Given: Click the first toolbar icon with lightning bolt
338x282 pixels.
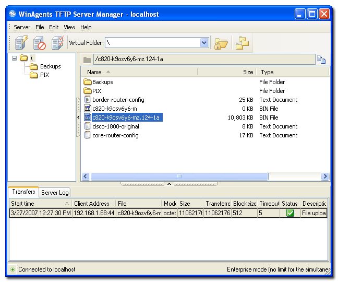Looking at the screenshot, I should (x=21, y=43).
